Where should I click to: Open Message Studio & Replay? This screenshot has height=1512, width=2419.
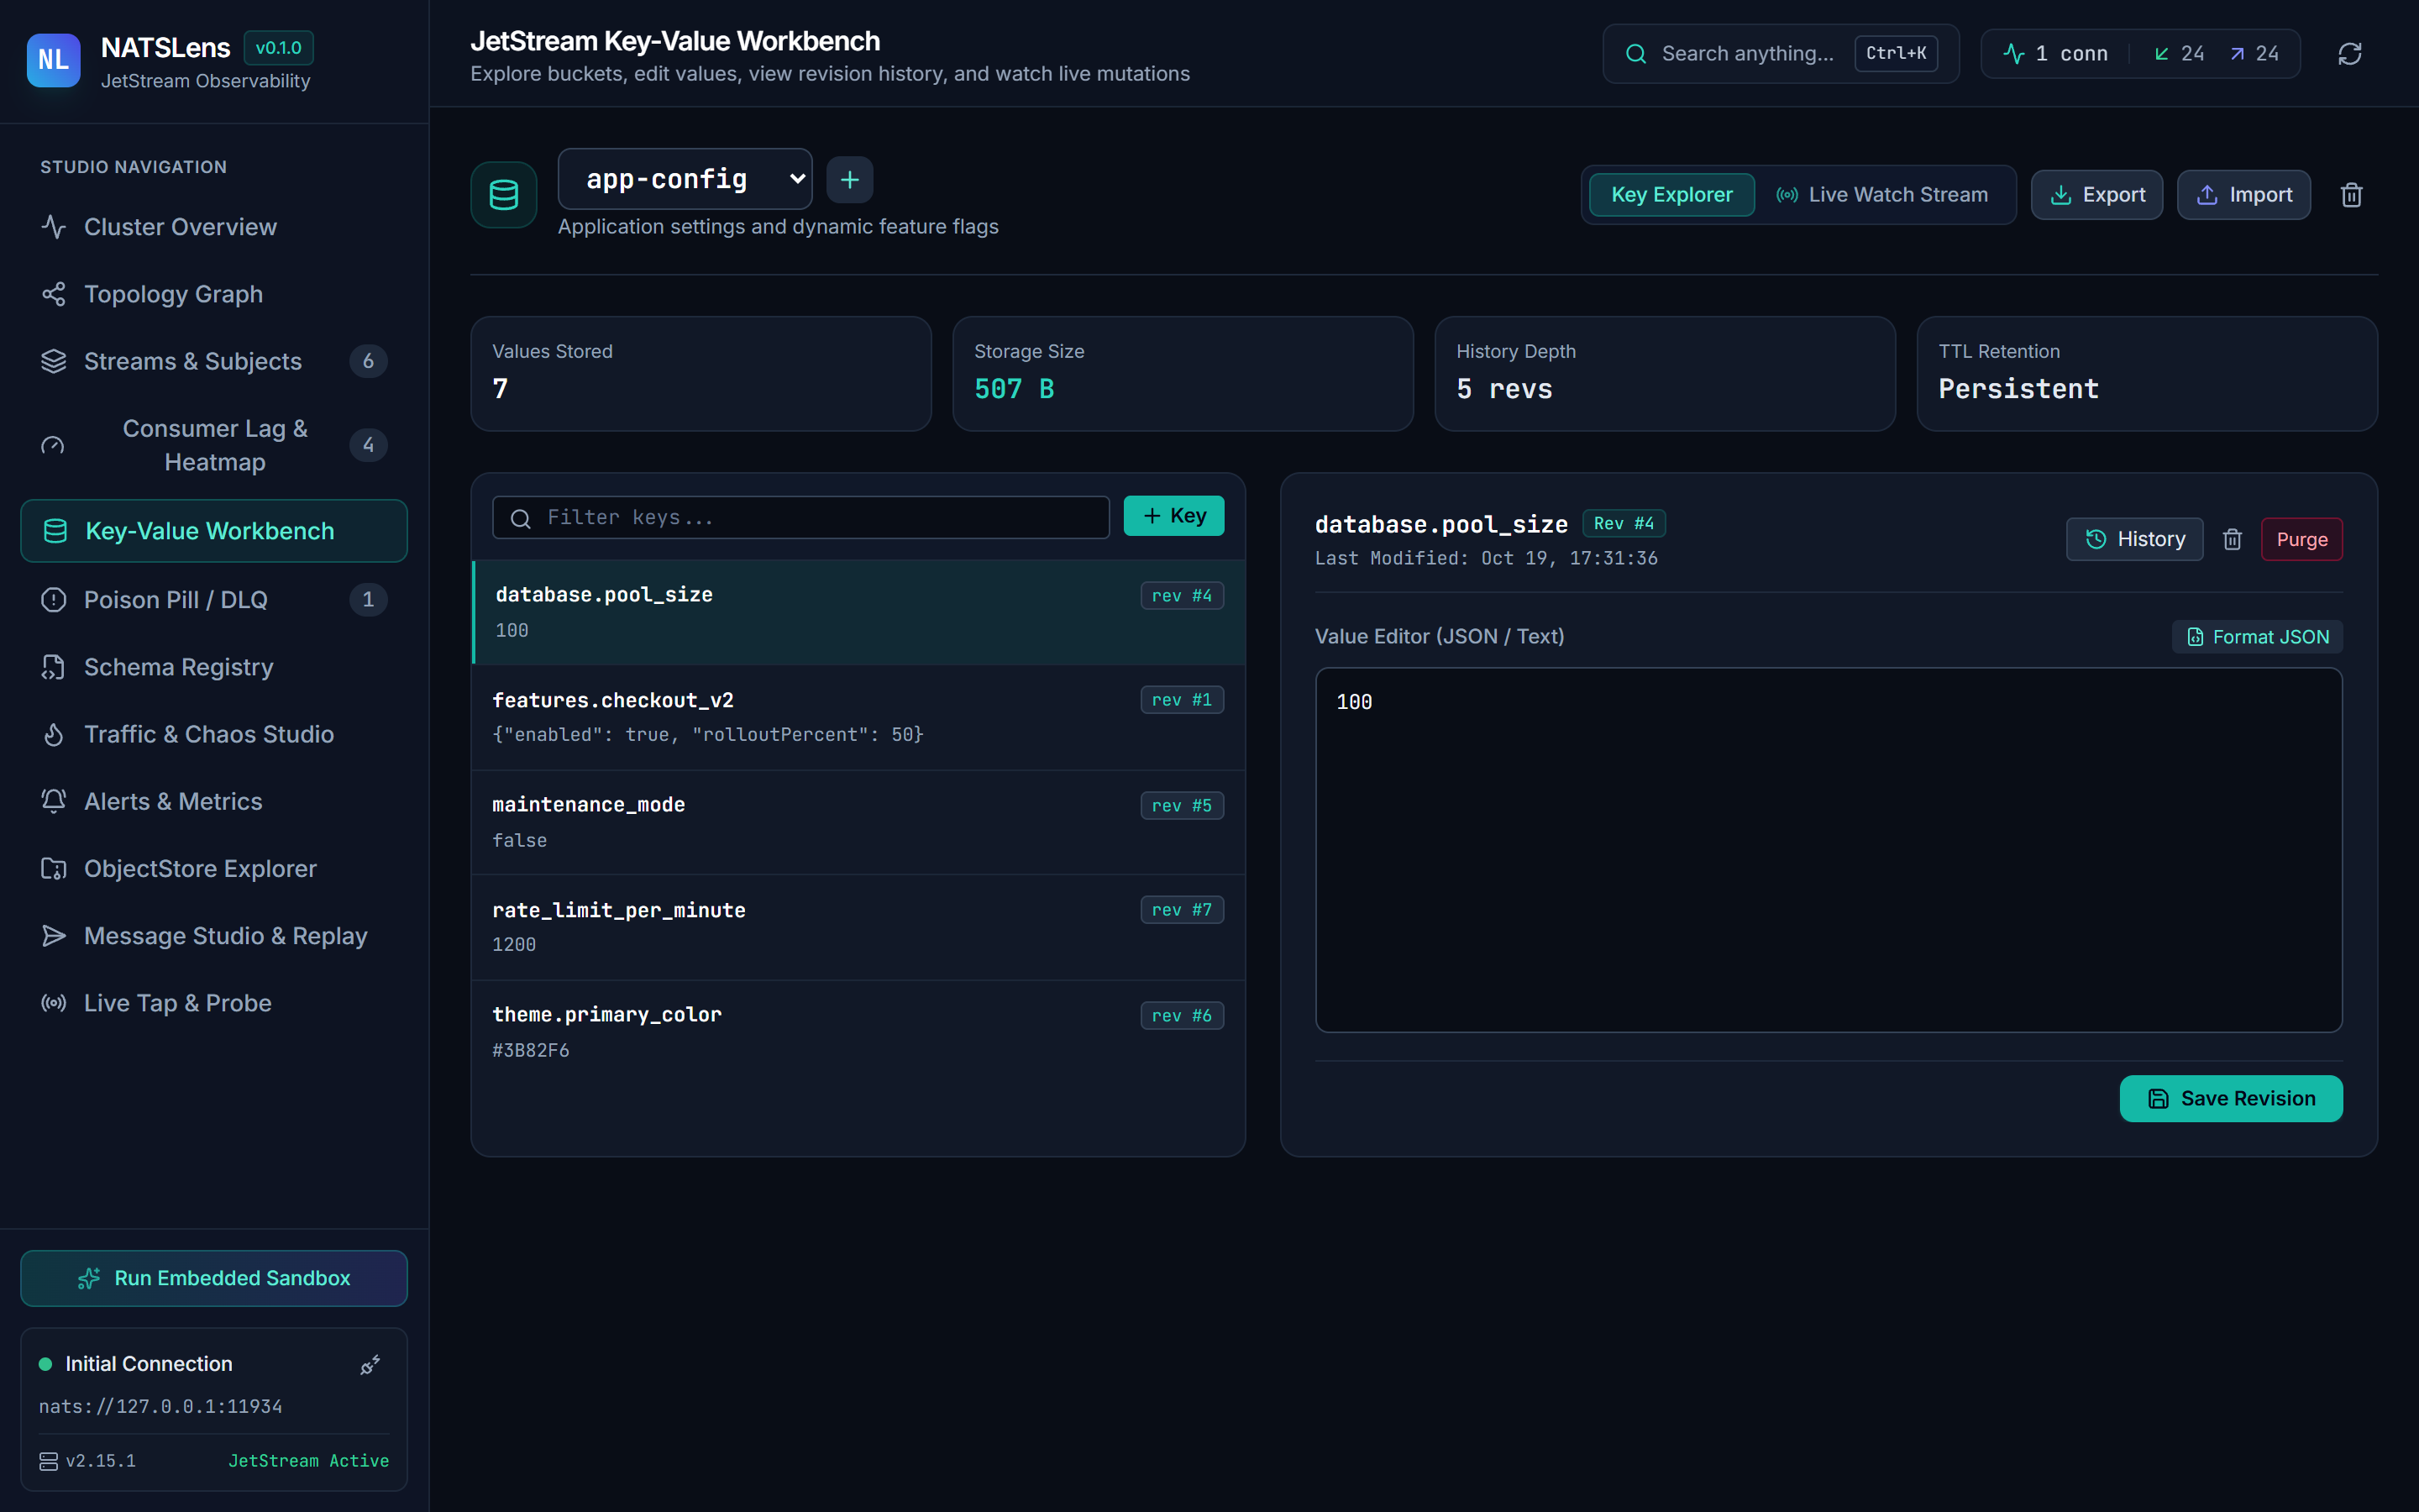[214, 936]
